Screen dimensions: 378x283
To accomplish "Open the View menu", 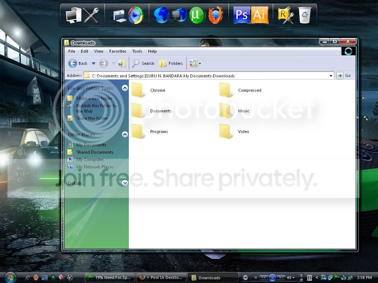I will point(99,51).
